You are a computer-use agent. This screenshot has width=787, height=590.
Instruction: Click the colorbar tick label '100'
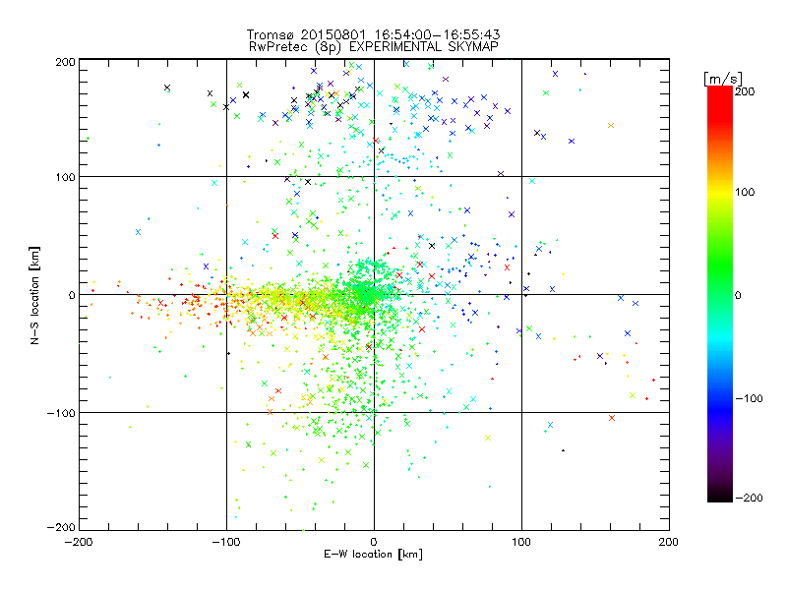tap(745, 192)
